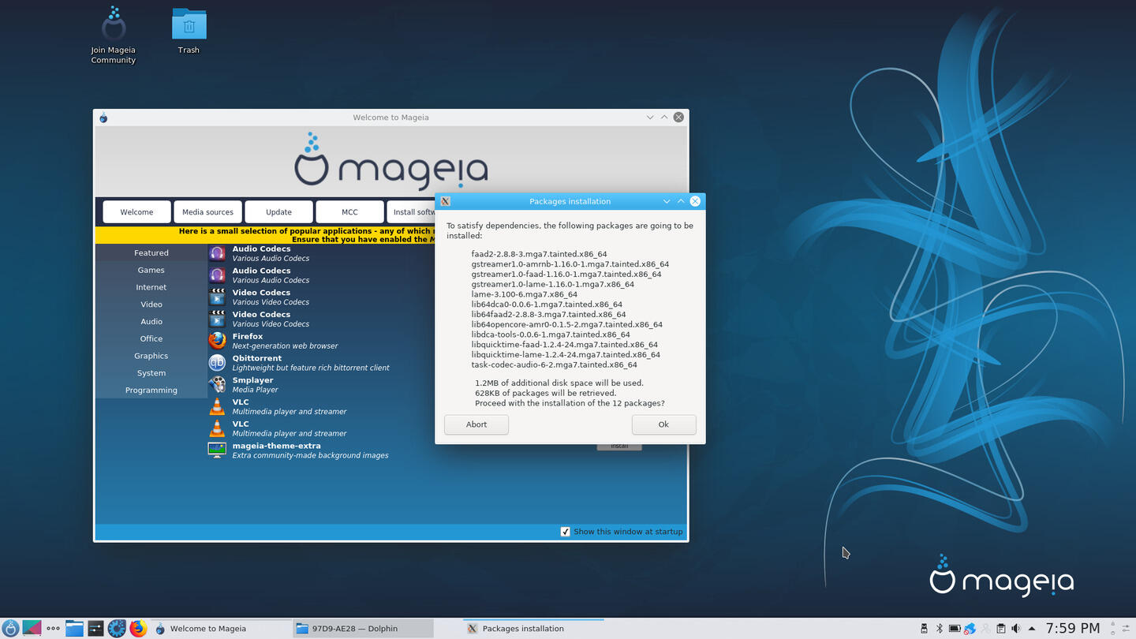The image size is (1136, 639).
Task: Select the Office category
Action: tap(151, 339)
